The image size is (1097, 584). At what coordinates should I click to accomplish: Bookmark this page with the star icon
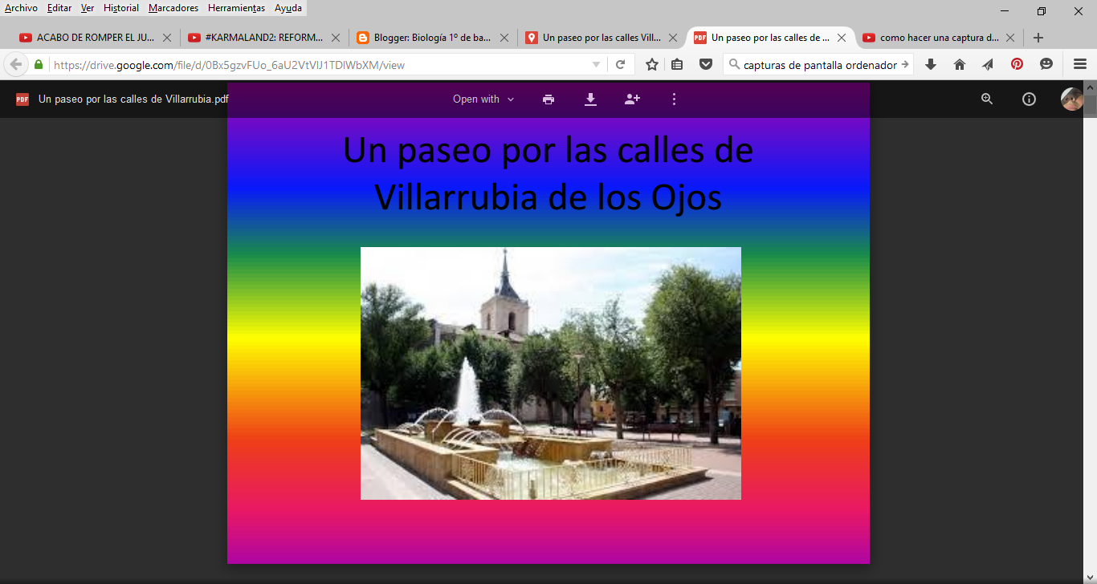652,65
